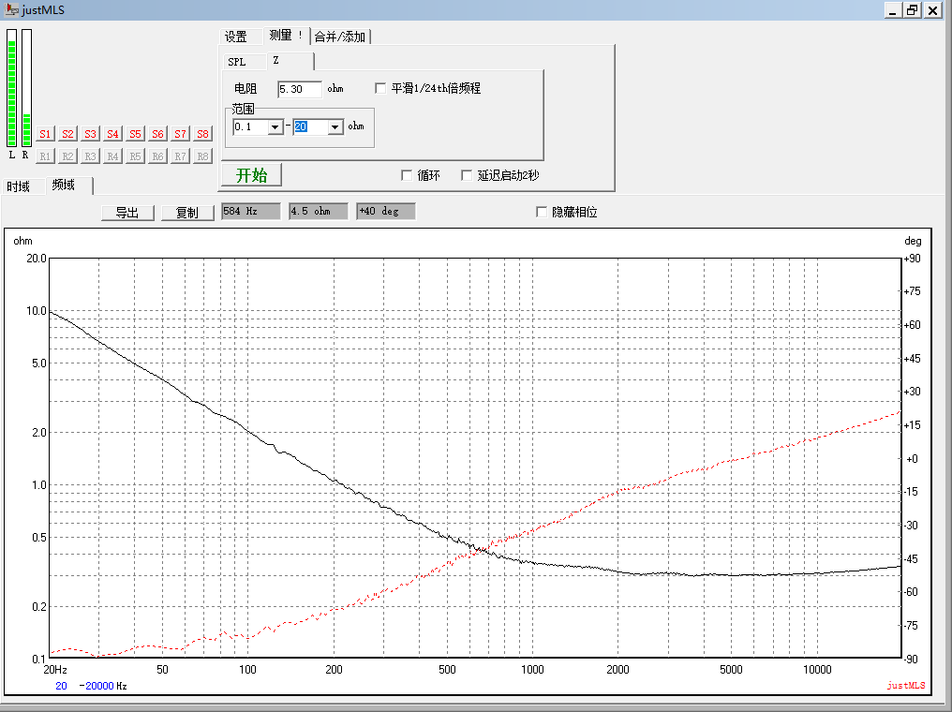
Task: Click the 电阻 resistance value field
Action: [299, 89]
